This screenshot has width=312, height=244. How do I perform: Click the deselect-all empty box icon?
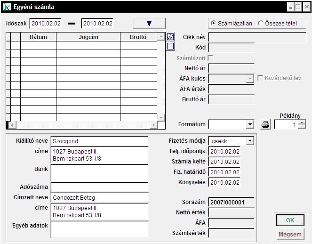click(170, 46)
